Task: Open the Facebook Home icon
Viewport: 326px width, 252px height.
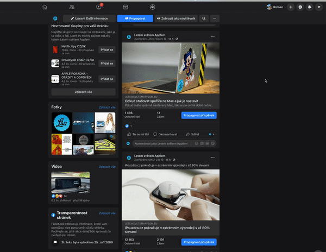Action: 45,7
